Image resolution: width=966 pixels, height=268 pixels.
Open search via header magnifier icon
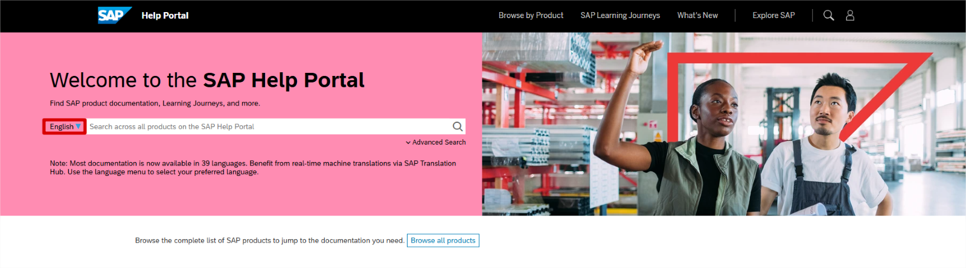pyautogui.click(x=828, y=15)
